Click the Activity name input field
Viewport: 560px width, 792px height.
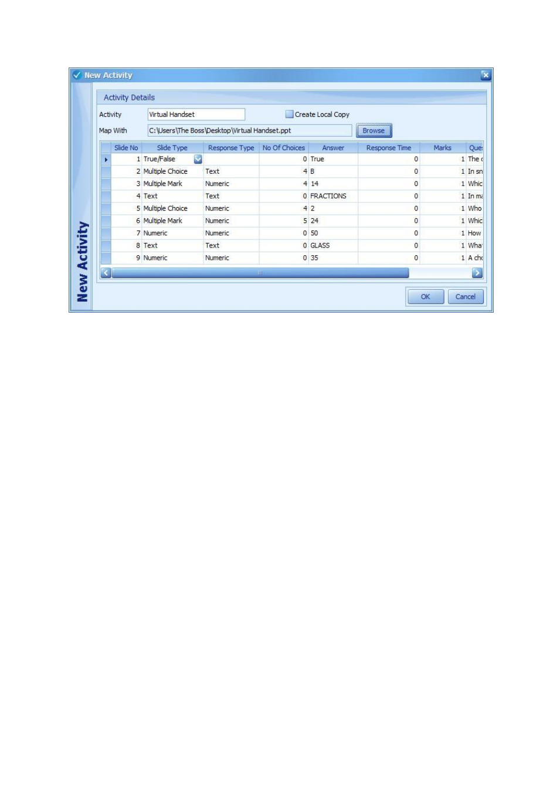pyautogui.click(x=196, y=114)
